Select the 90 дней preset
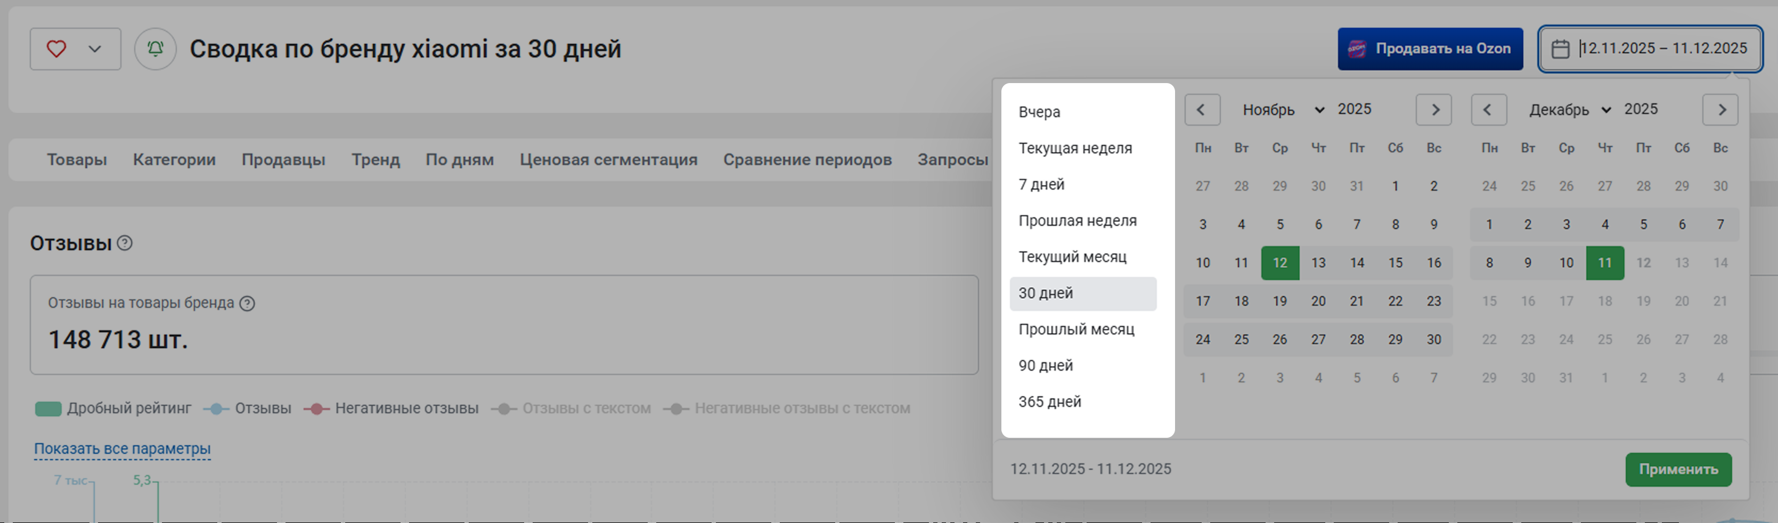This screenshot has width=1778, height=523. click(1046, 366)
